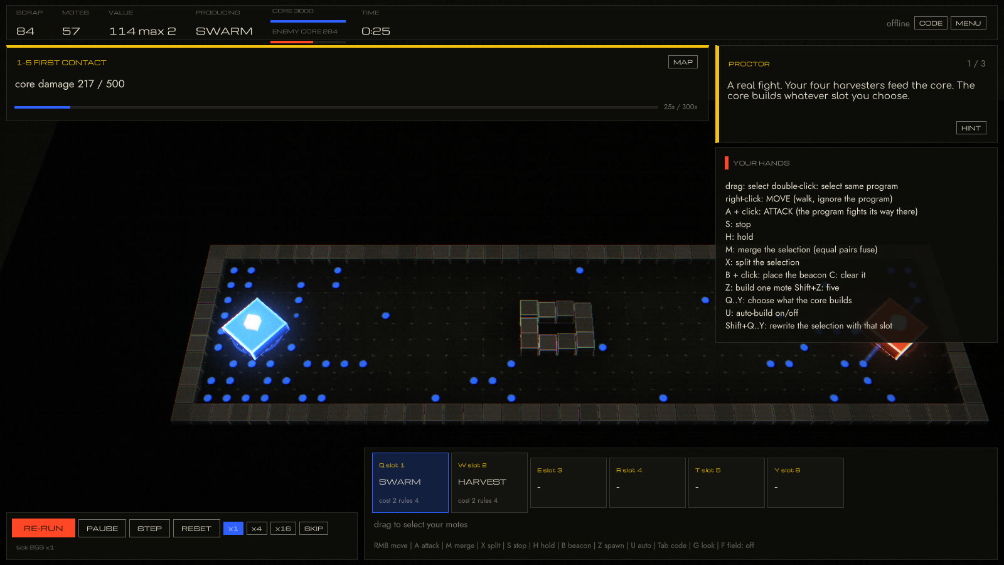Screen dimensions: 1004x565
Task: Choose empty R slot 4
Action: (648, 483)
